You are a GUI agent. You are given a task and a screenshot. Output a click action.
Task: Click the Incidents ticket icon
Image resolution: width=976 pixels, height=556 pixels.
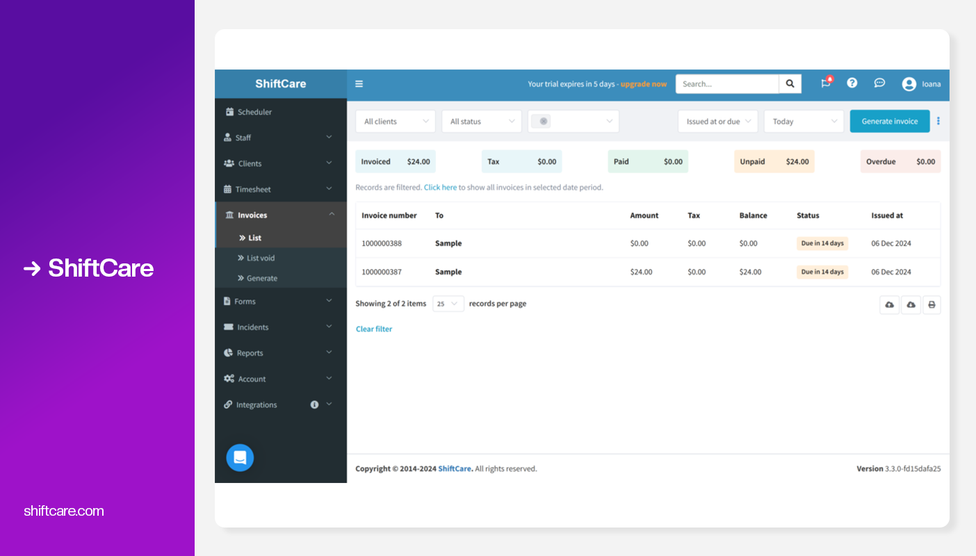[228, 327]
